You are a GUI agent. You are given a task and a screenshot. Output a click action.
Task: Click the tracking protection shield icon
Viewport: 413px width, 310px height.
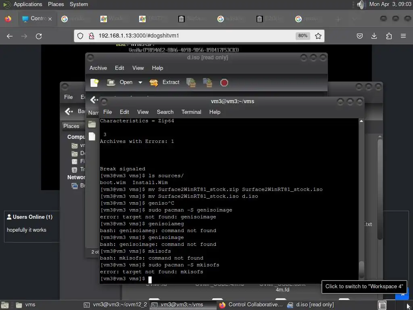80,36
